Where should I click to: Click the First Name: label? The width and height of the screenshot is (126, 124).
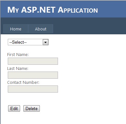click(18, 55)
